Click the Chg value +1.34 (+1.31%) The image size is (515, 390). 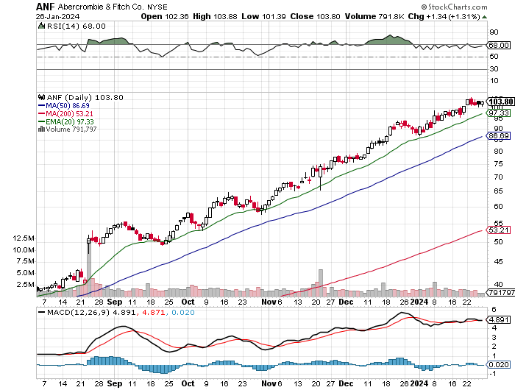(x=453, y=16)
